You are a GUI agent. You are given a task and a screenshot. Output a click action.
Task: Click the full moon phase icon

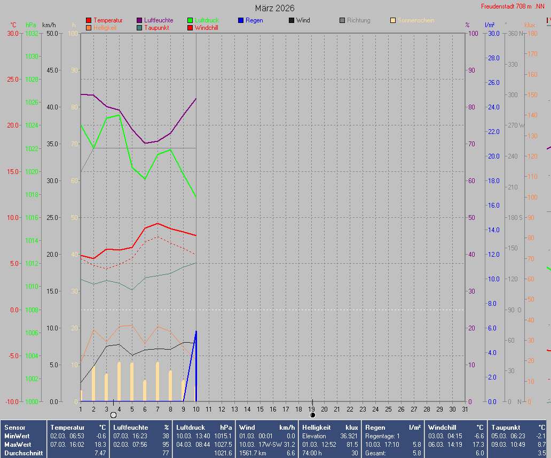coord(113,415)
